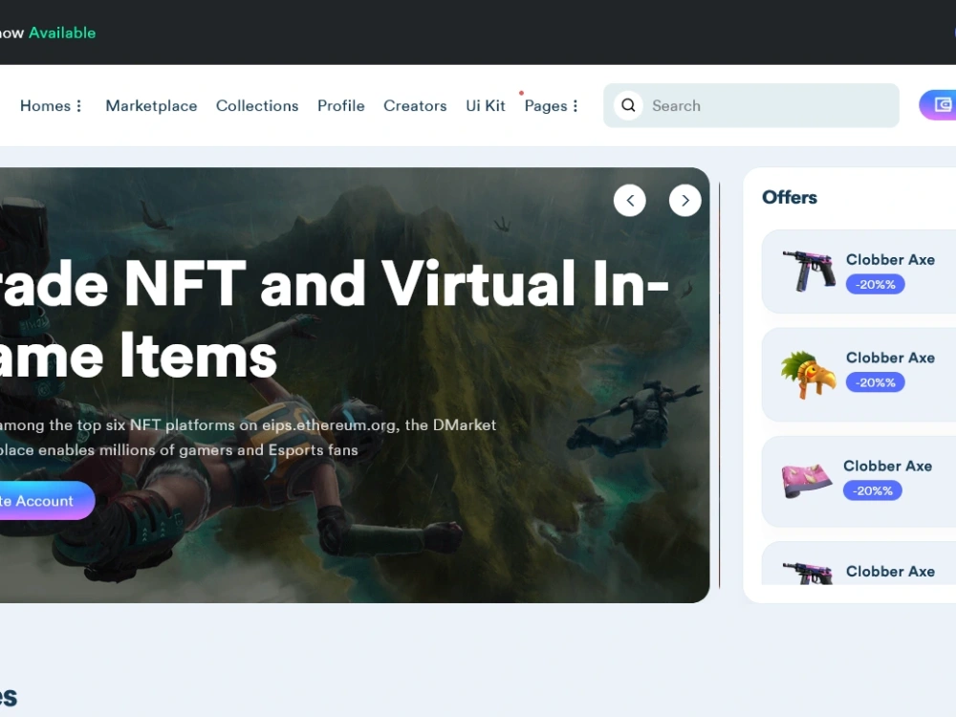The image size is (956, 717).
Task: Open the wallet gradient icon button
Action: pos(941,105)
